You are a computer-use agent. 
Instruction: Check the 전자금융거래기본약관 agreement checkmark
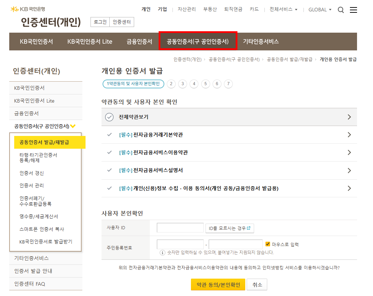(109, 135)
